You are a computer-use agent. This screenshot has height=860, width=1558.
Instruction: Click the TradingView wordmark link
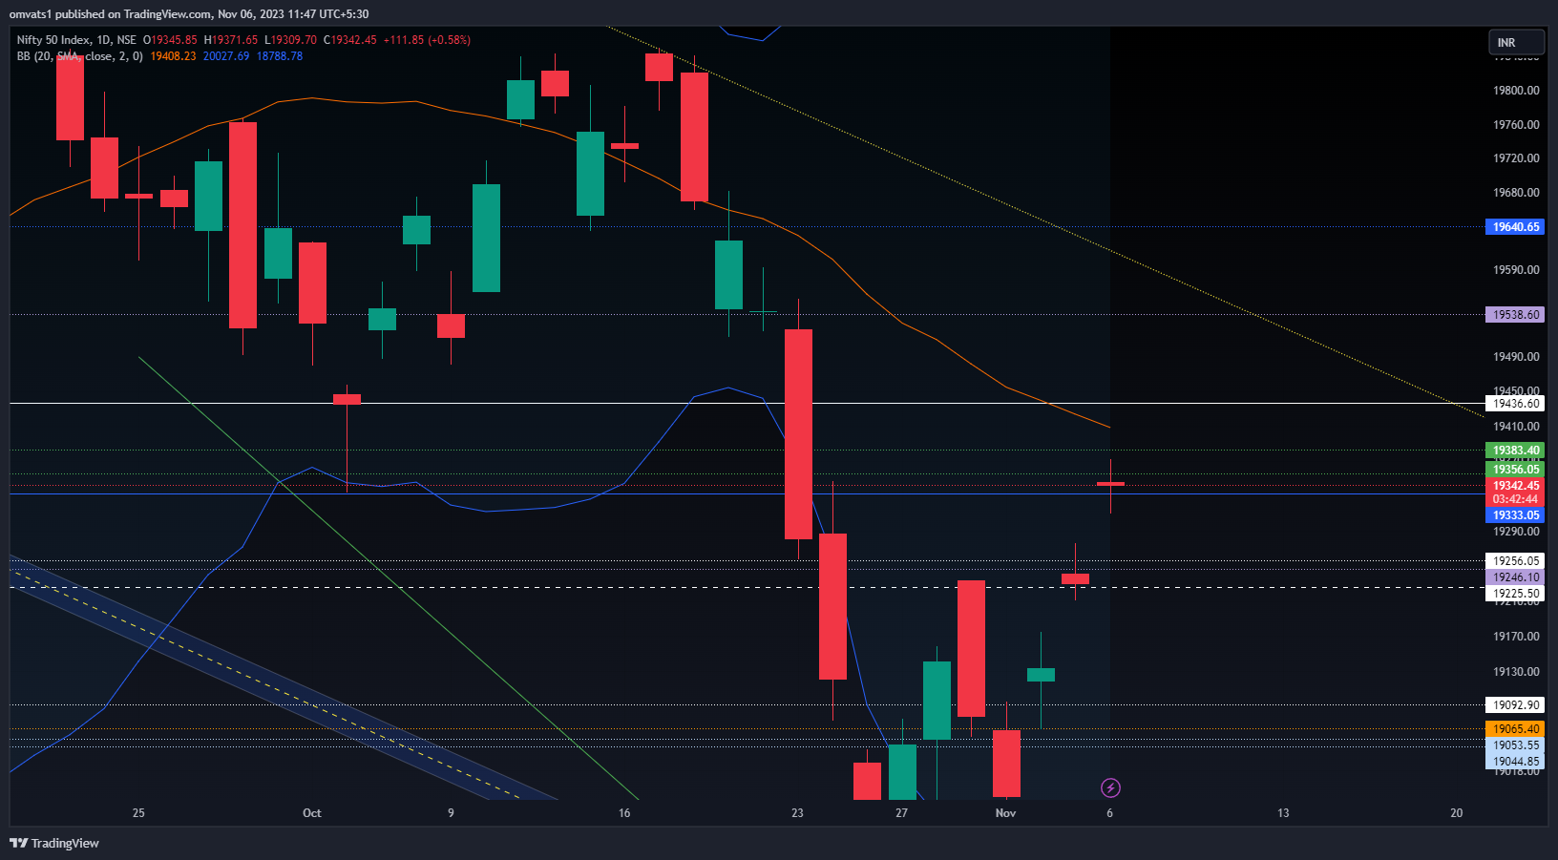[x=65, y=843]
